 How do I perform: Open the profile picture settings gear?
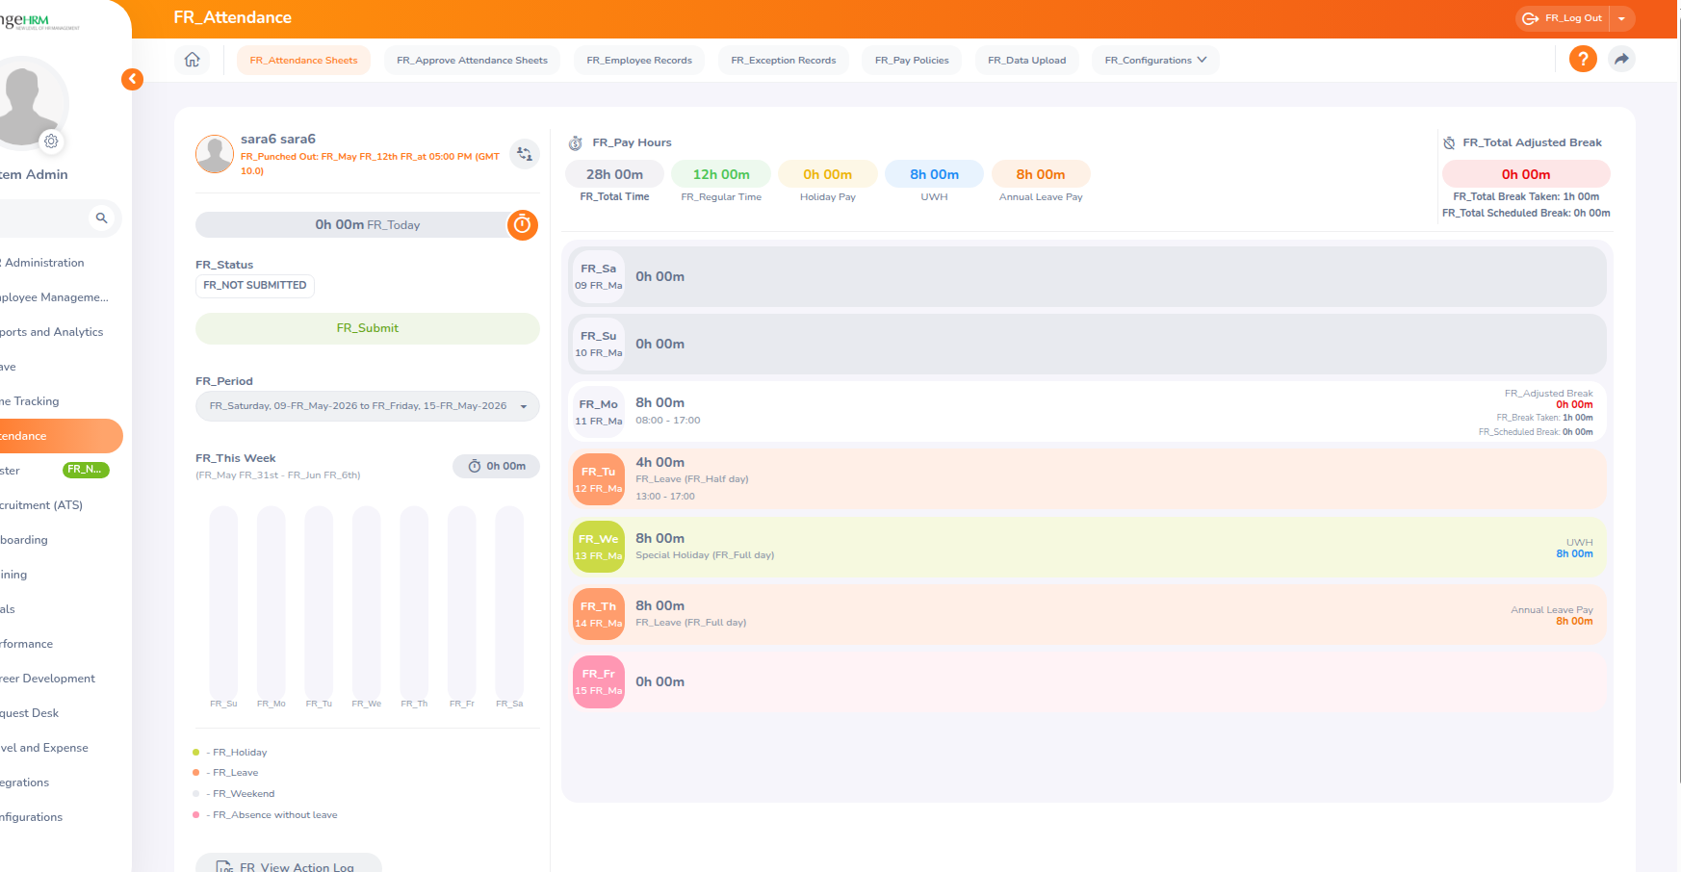(51, 141)
